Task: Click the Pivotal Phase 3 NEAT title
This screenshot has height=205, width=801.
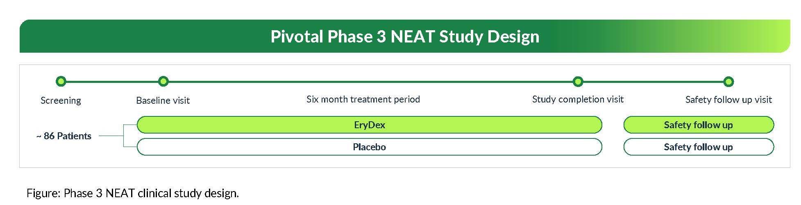Action: pos(405,36)
